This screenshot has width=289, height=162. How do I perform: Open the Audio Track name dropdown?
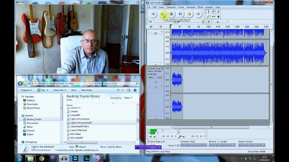157,68
